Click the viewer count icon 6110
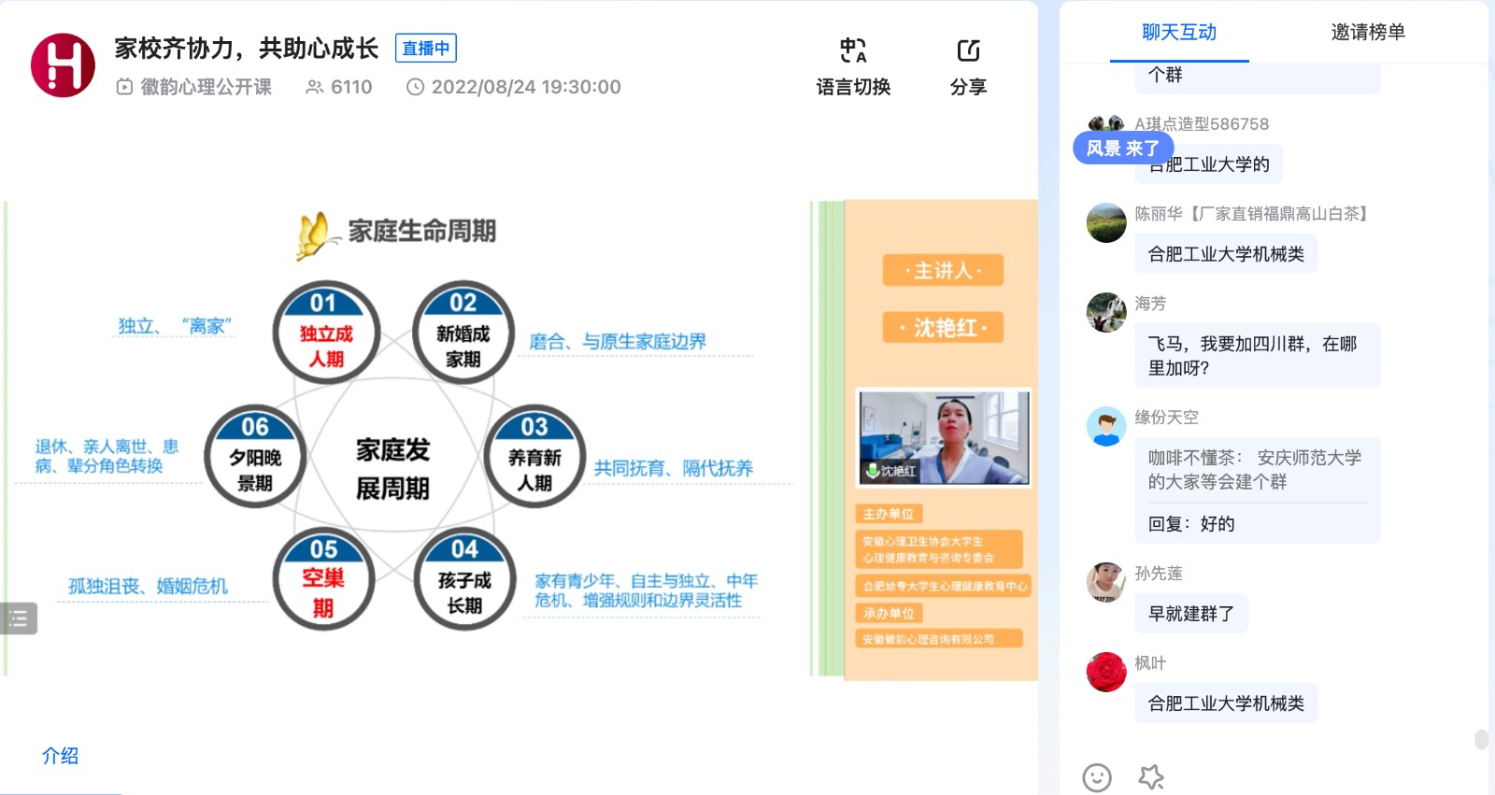 click(x=315, y=87)
